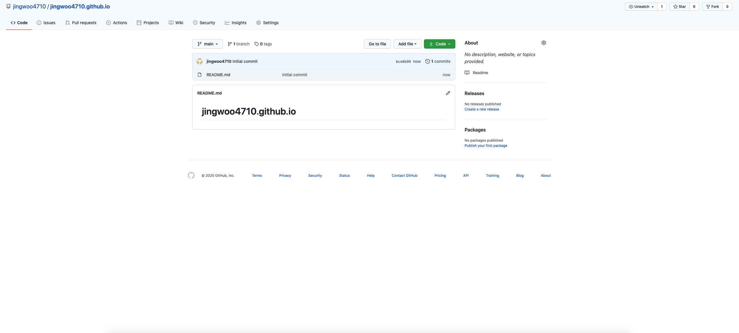Viewport: 739px width, 333px height.
Task: Open the Blog footer link
Action: (520, 176)
